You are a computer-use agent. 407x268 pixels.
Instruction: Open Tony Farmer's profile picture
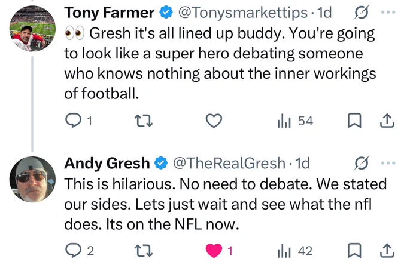(32, 29)
